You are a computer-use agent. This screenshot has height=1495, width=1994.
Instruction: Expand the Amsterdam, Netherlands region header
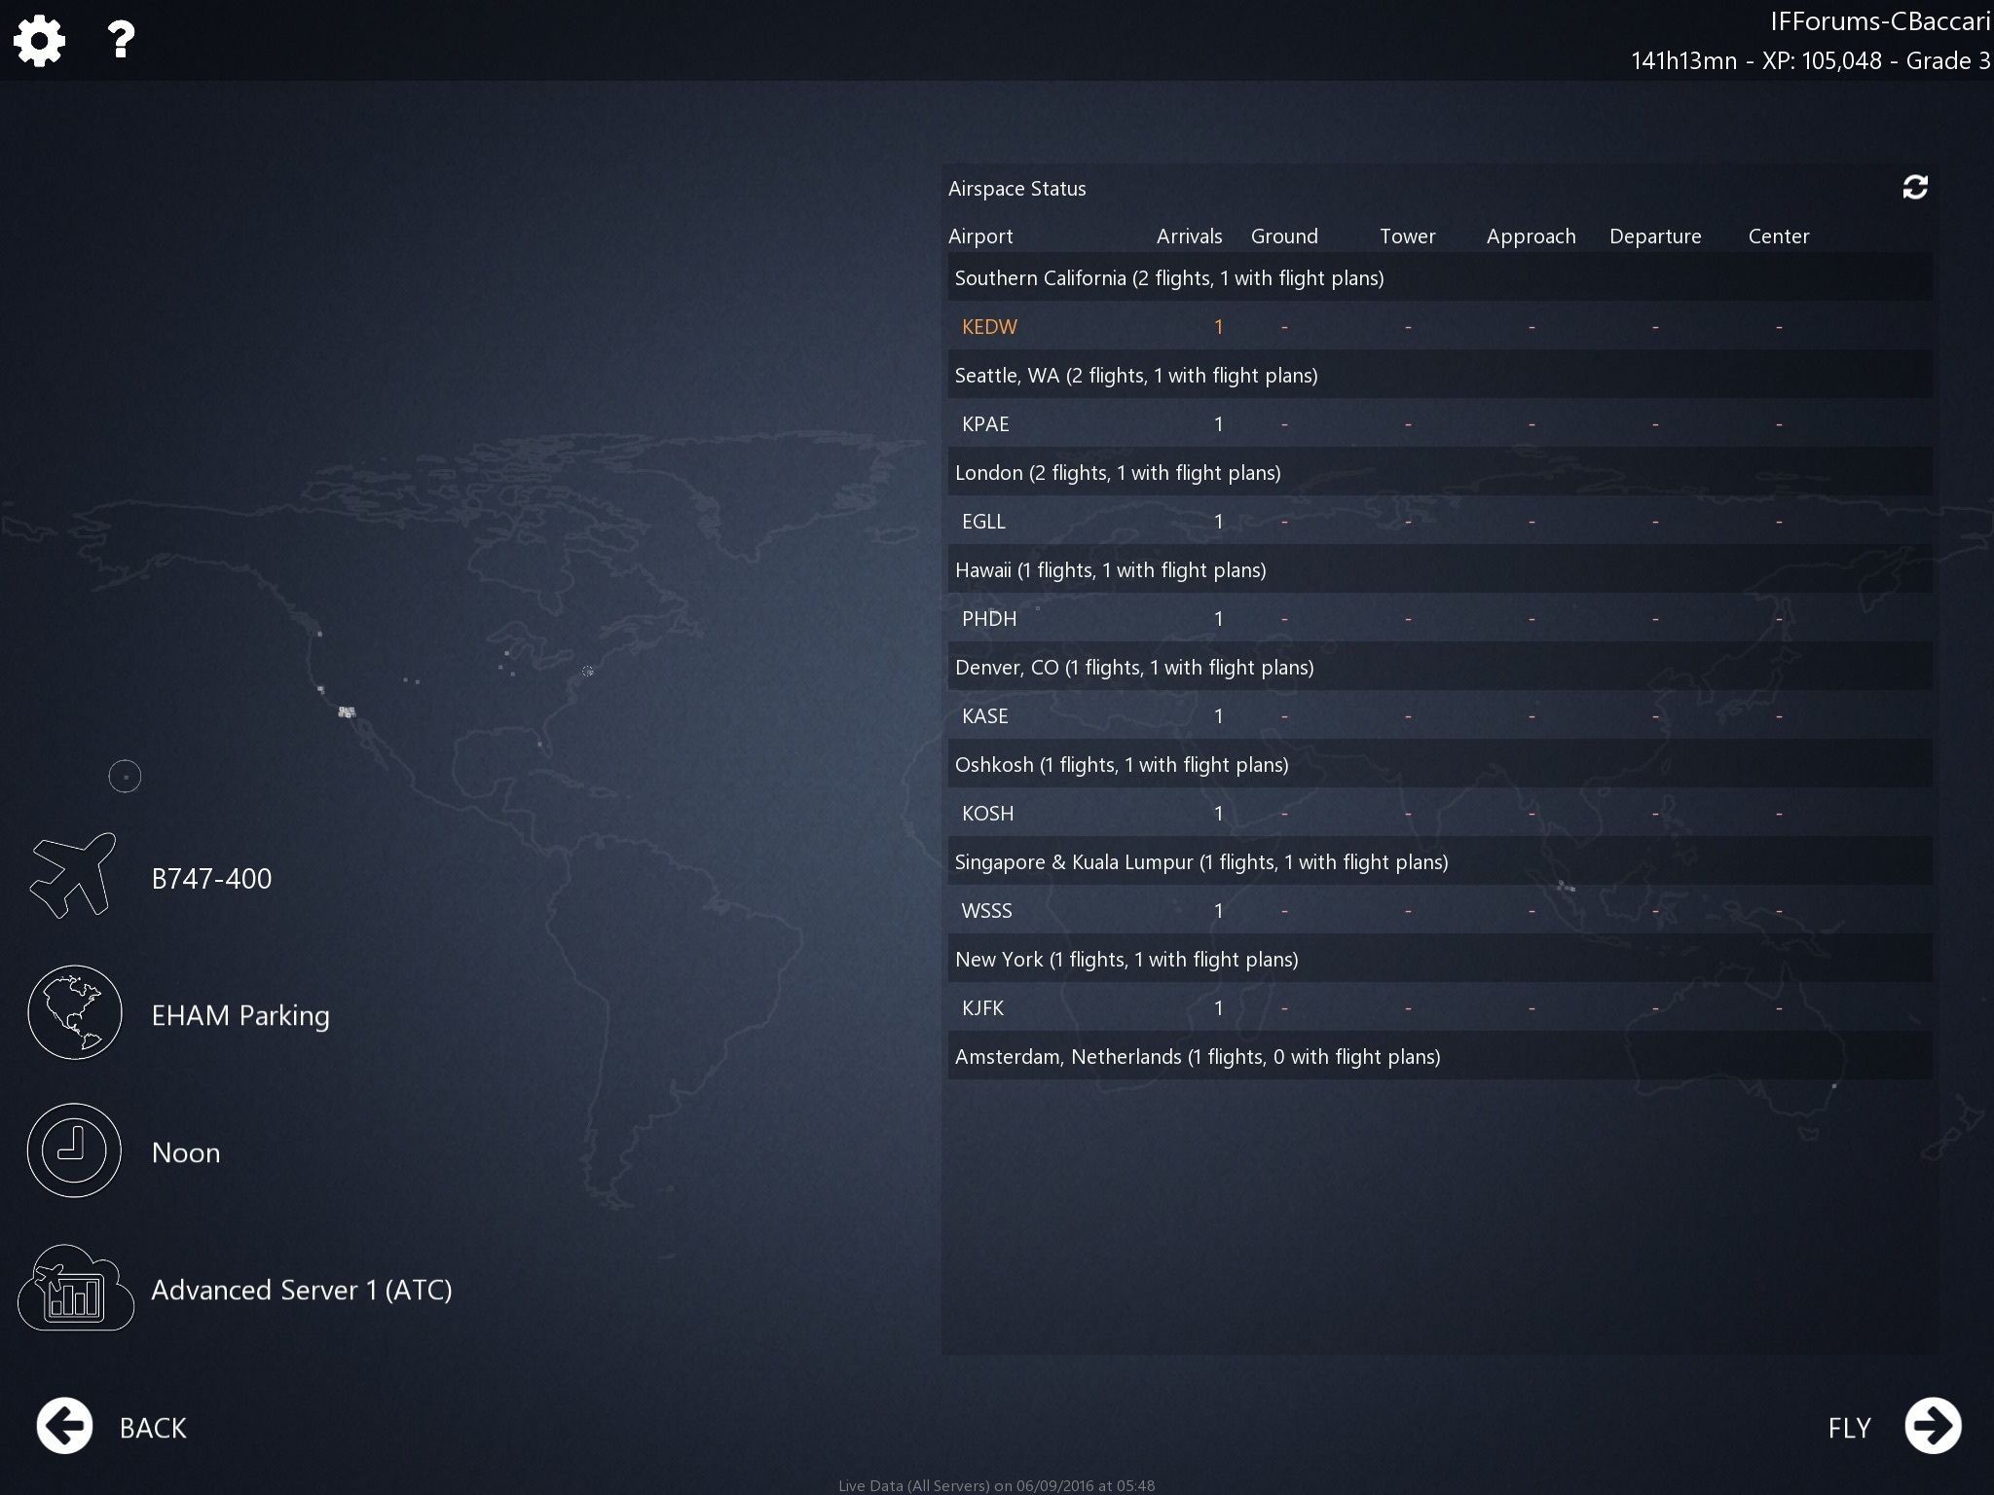[x=1197, y=1057]
